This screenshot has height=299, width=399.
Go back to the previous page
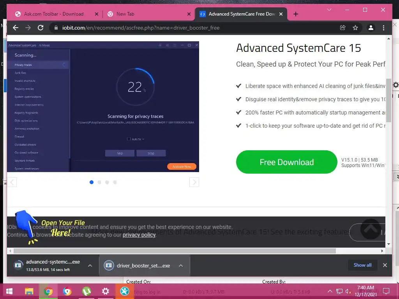coord(16,28)
